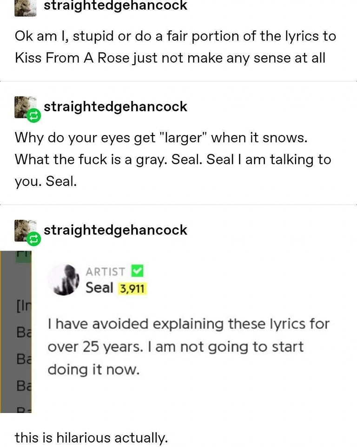The height and width of the screenshot is (447, 357).
Task: Click the divider between first two posts
Action: (x=178, y=81)
